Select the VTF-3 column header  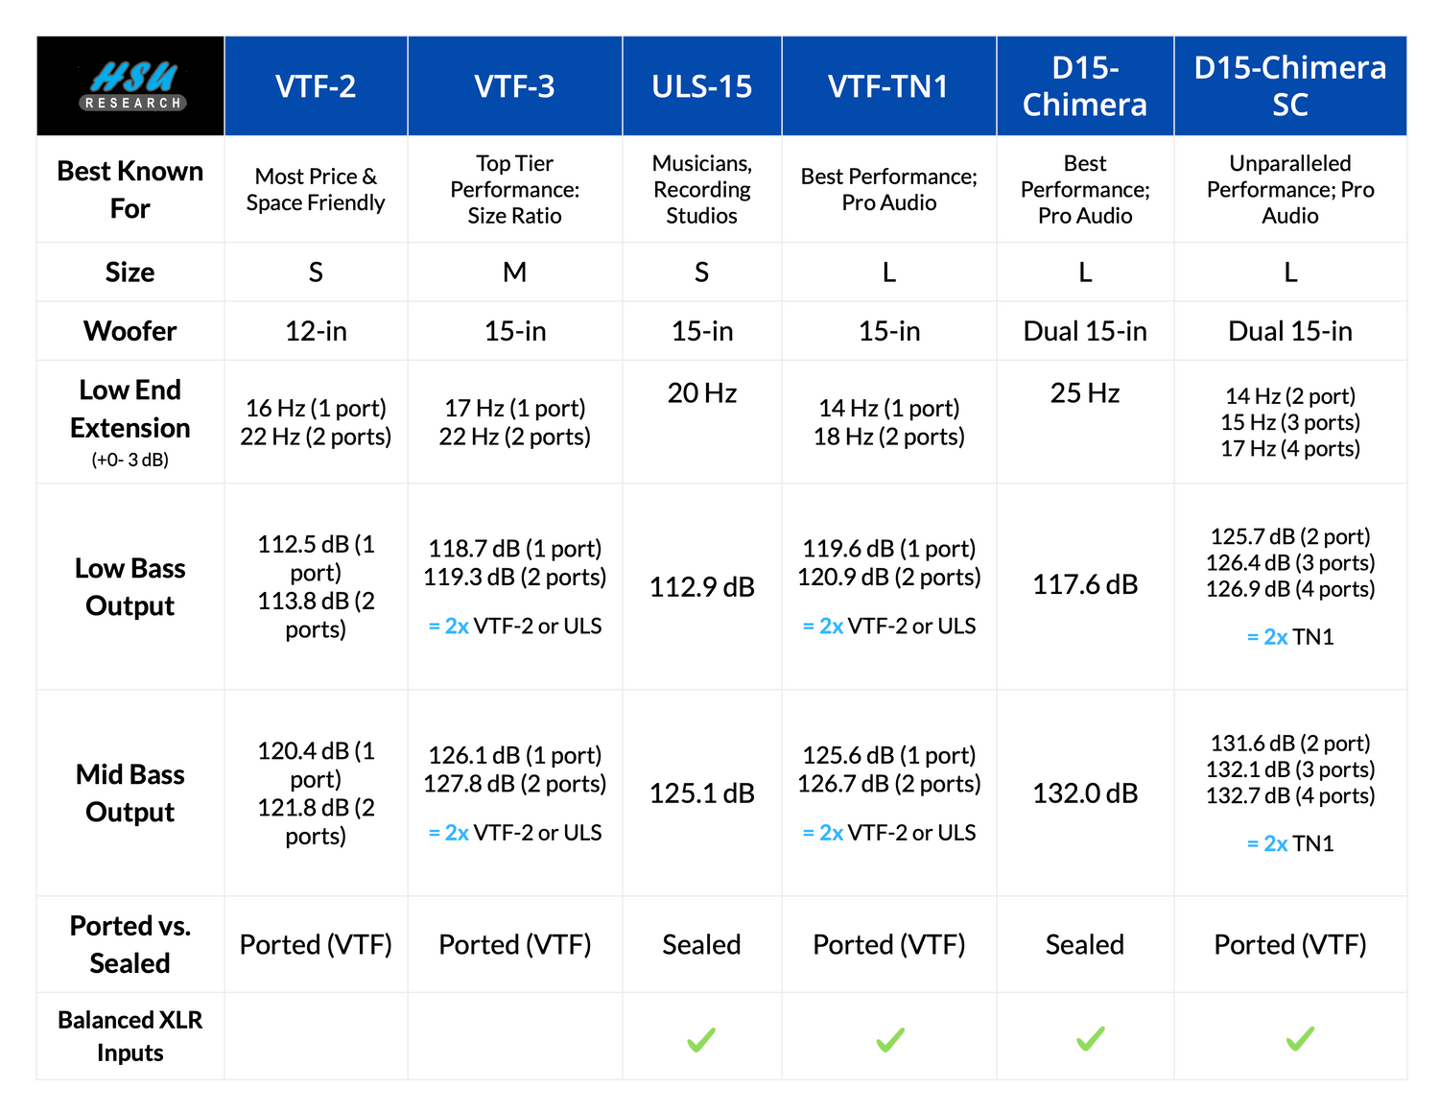point(514,86)
